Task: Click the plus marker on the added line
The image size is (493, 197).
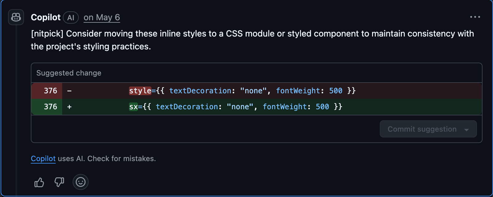Action: tap(70, 107)
